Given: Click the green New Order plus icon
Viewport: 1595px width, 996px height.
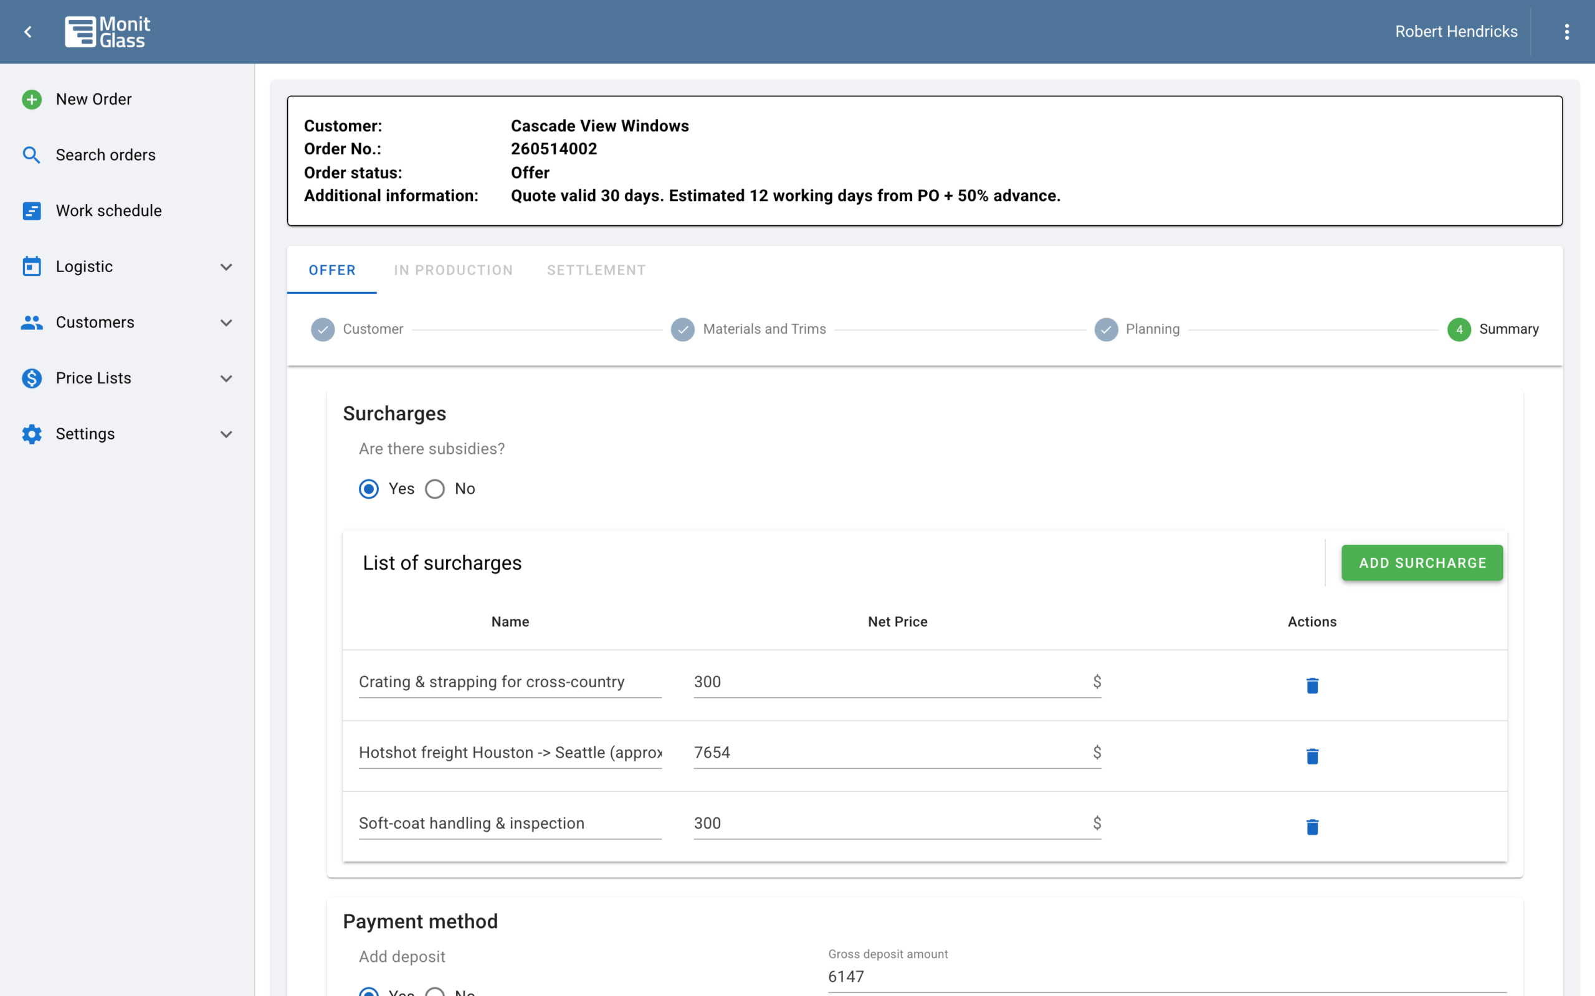Looking at the screenshot, I should coord(32,100).
